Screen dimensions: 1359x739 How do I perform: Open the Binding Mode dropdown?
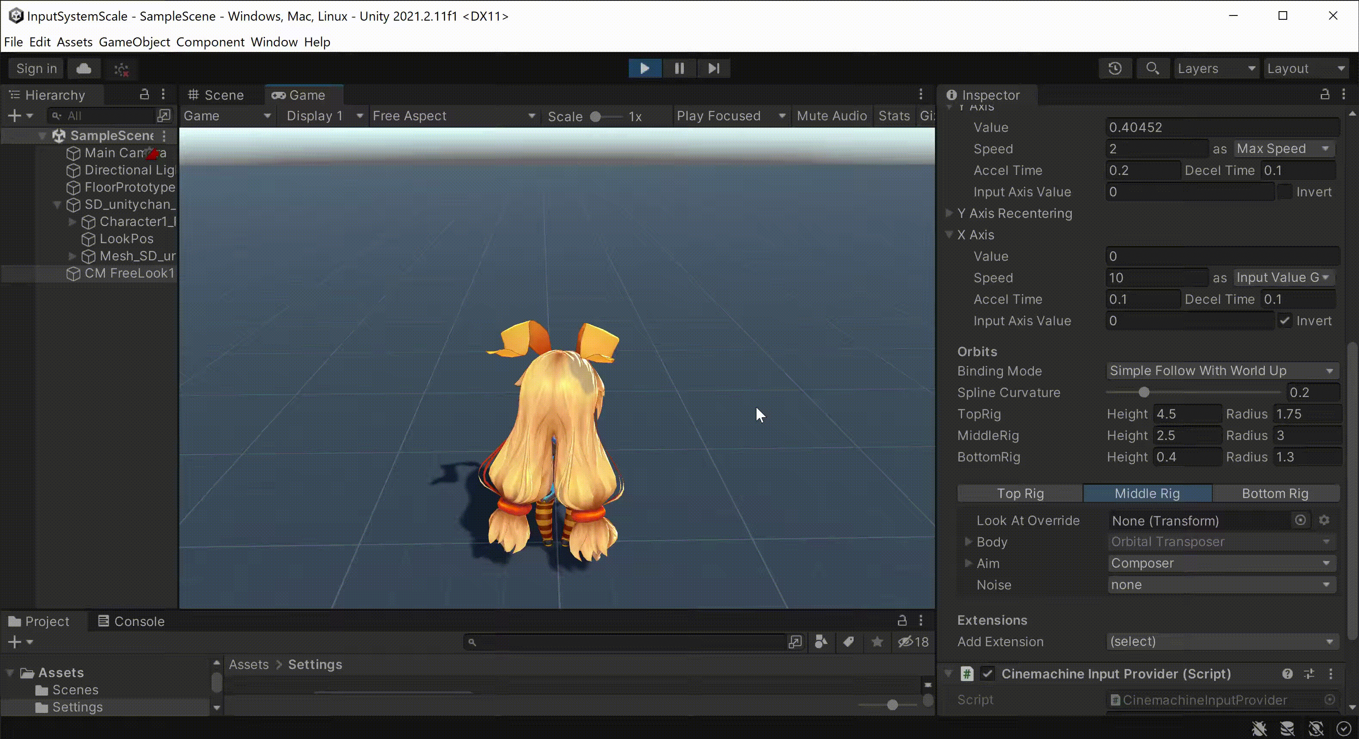point(1221,371)
